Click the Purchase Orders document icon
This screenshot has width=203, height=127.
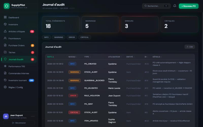click(x=5, y=45)
